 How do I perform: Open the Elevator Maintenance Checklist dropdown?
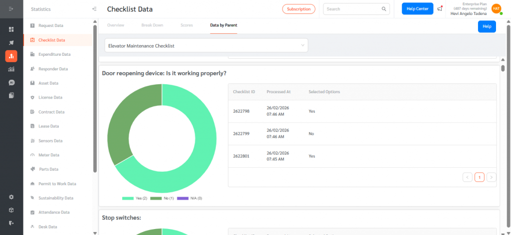206,45
